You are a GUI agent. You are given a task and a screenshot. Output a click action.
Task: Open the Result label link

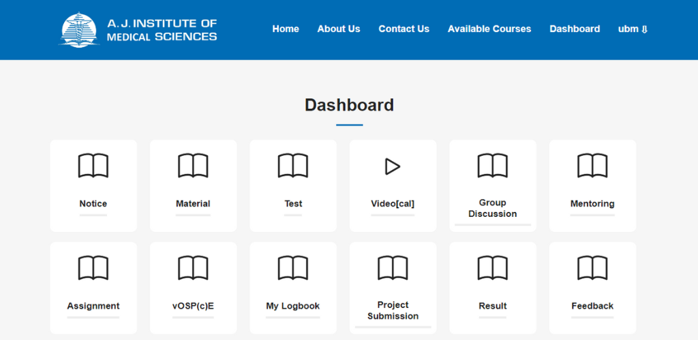point(492,306)
